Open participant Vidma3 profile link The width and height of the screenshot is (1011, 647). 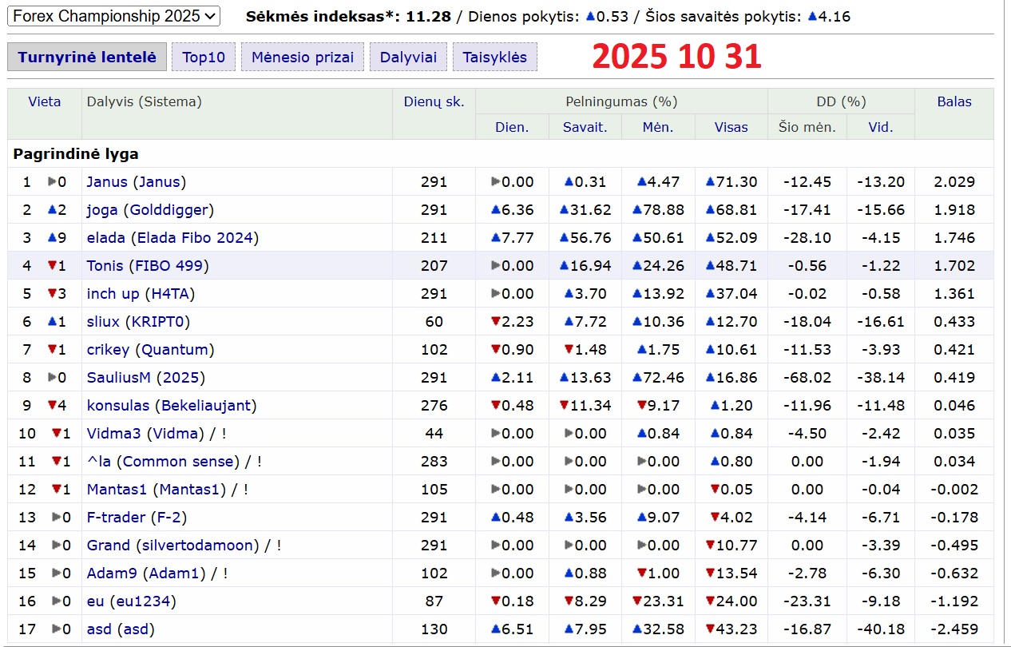113,434
